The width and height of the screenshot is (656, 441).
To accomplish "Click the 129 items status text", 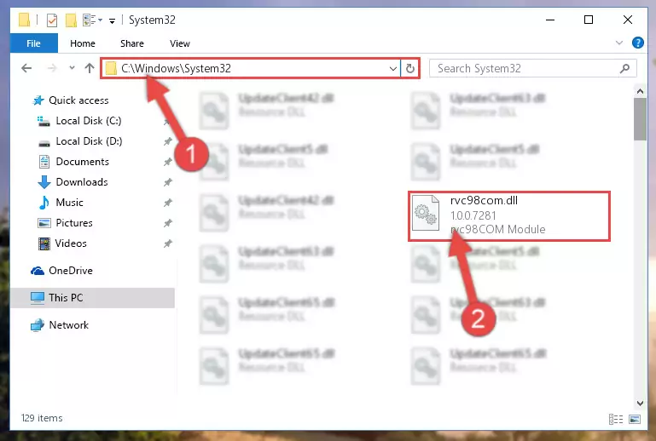I will tap(42, 418).
